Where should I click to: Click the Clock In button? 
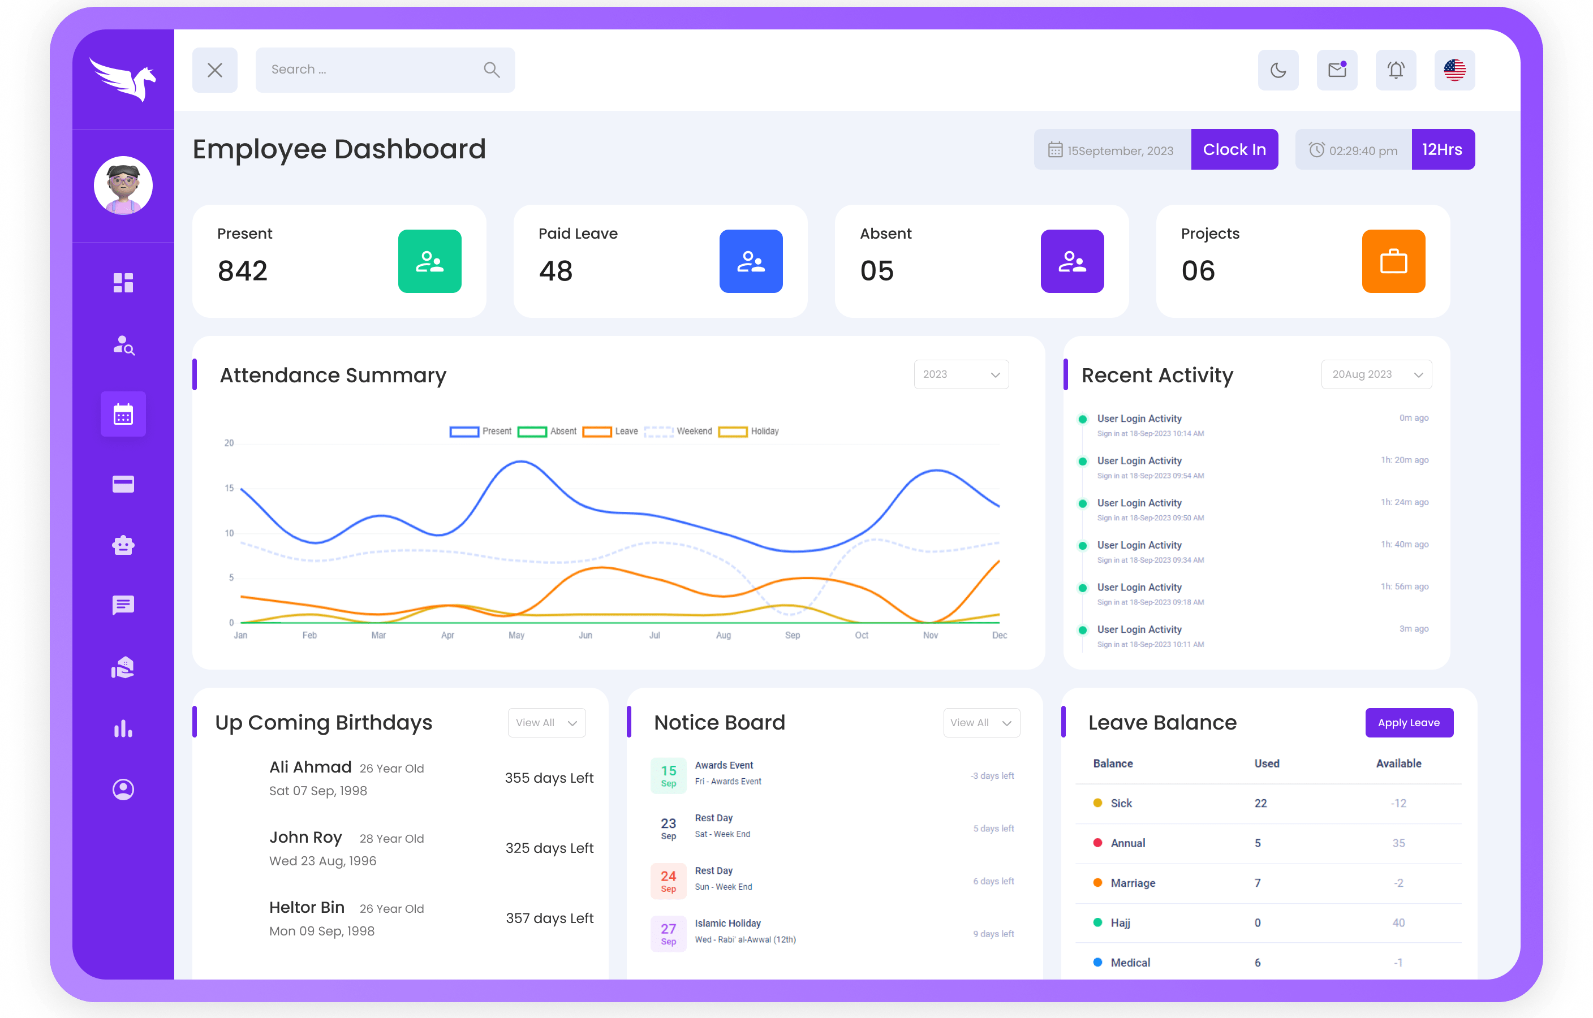pos(1234,149)
